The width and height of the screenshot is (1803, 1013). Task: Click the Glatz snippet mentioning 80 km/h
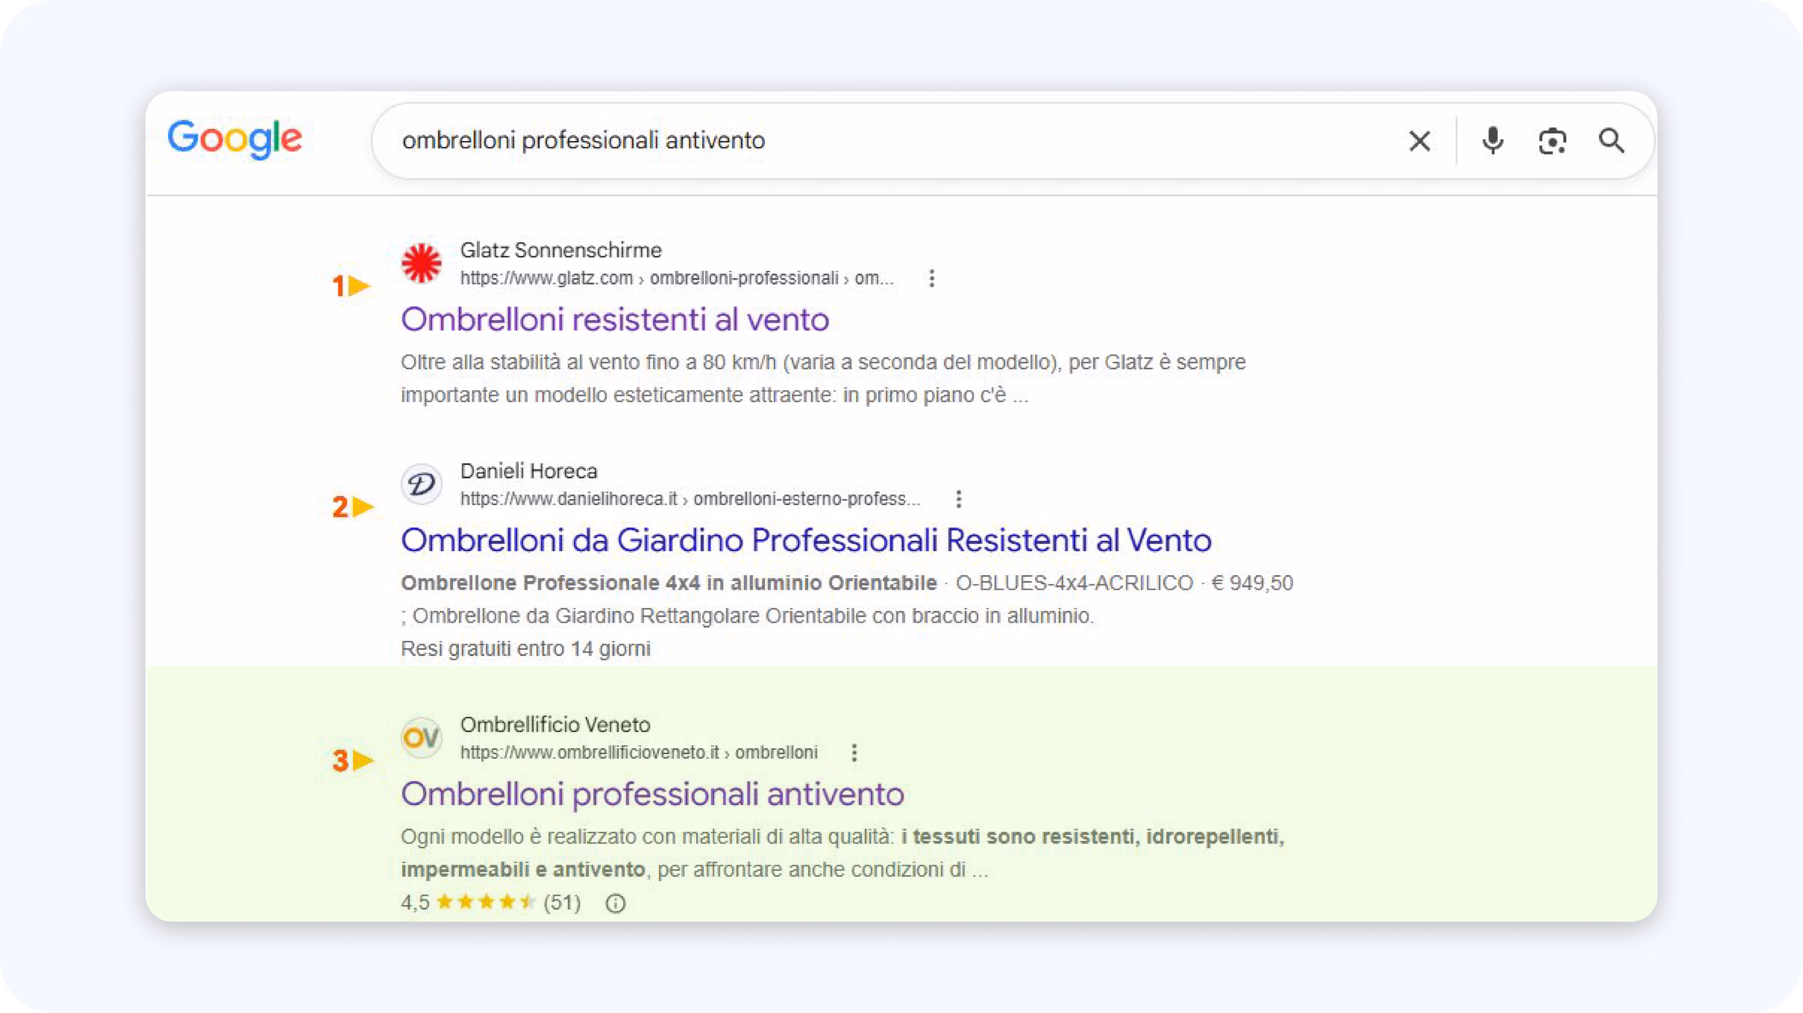tap(823, 378)
